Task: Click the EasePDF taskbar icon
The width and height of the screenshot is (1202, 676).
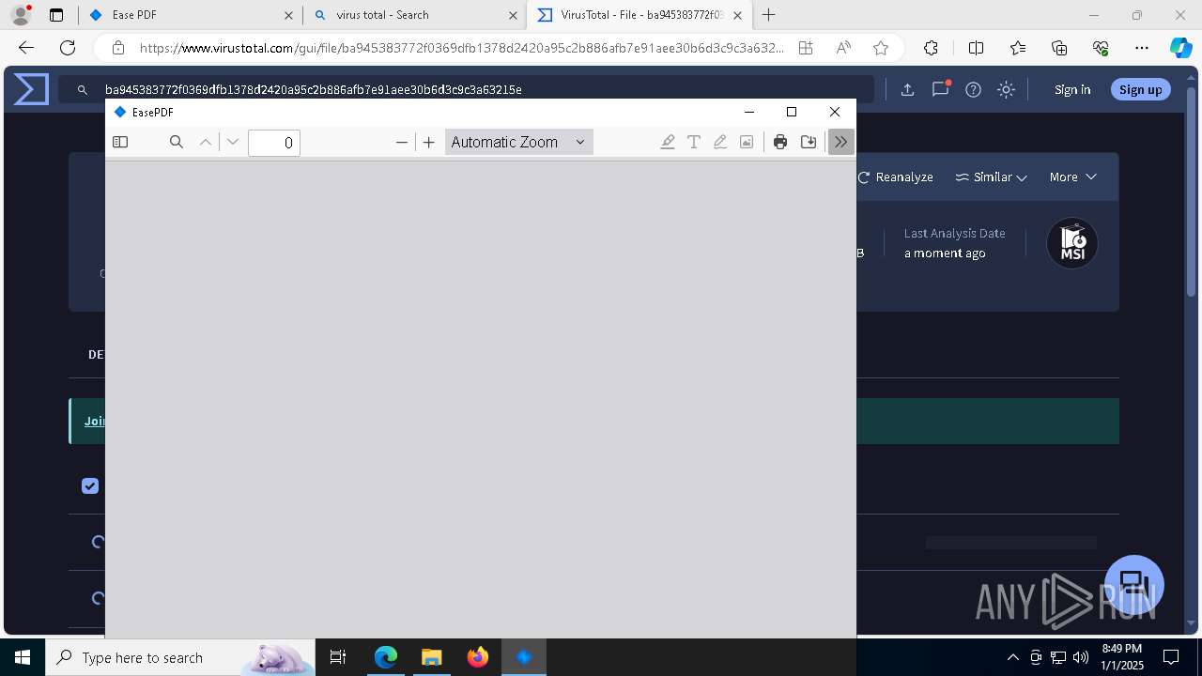Action: tap(524, 657)
